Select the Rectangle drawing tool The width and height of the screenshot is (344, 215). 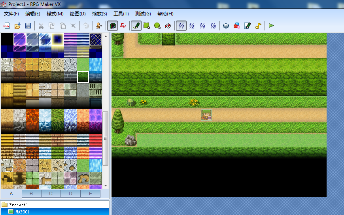(147, 26)
